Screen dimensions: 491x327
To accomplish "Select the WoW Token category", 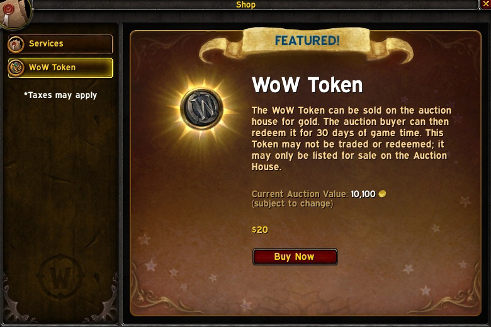I will (x=60, y=67).
